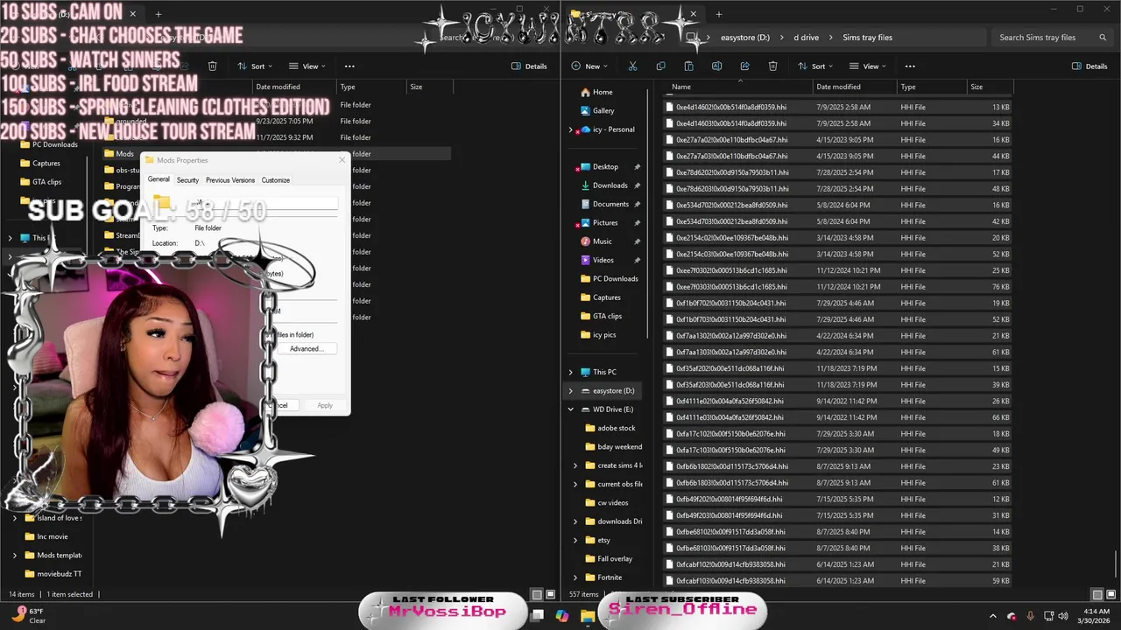Open three-dots menu in left Explorer window toolbar
Image resolution: width=1121 pixels, height=630 pixels.
(x=349, y=66)
